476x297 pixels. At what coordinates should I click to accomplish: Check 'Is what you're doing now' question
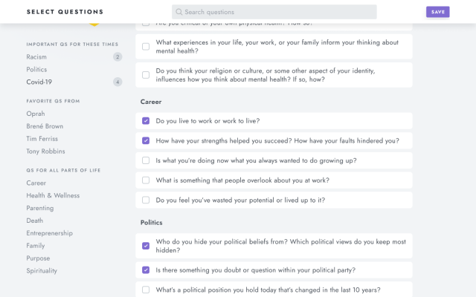(146, 160)
